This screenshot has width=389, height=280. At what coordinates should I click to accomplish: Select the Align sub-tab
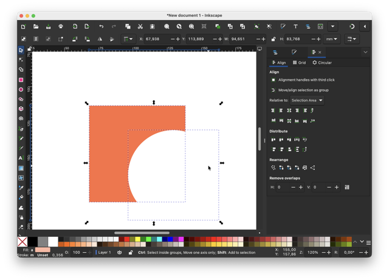coord(279,63)
